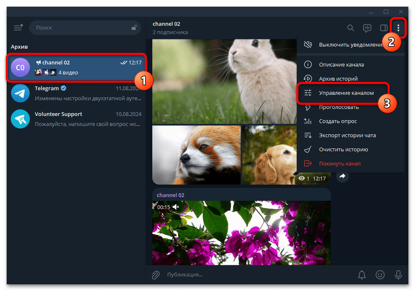Click the Поиск search input field

click(x=81, y=28)
